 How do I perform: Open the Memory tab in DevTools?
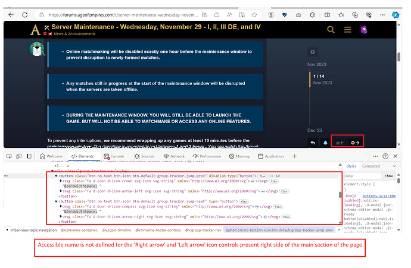239,156
